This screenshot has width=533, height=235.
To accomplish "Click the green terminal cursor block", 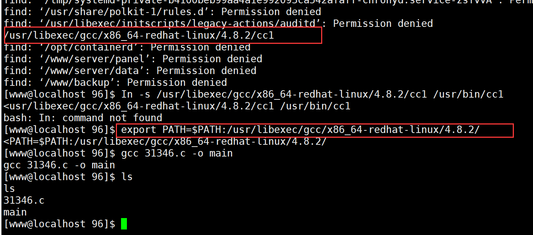I will point(124,224).
